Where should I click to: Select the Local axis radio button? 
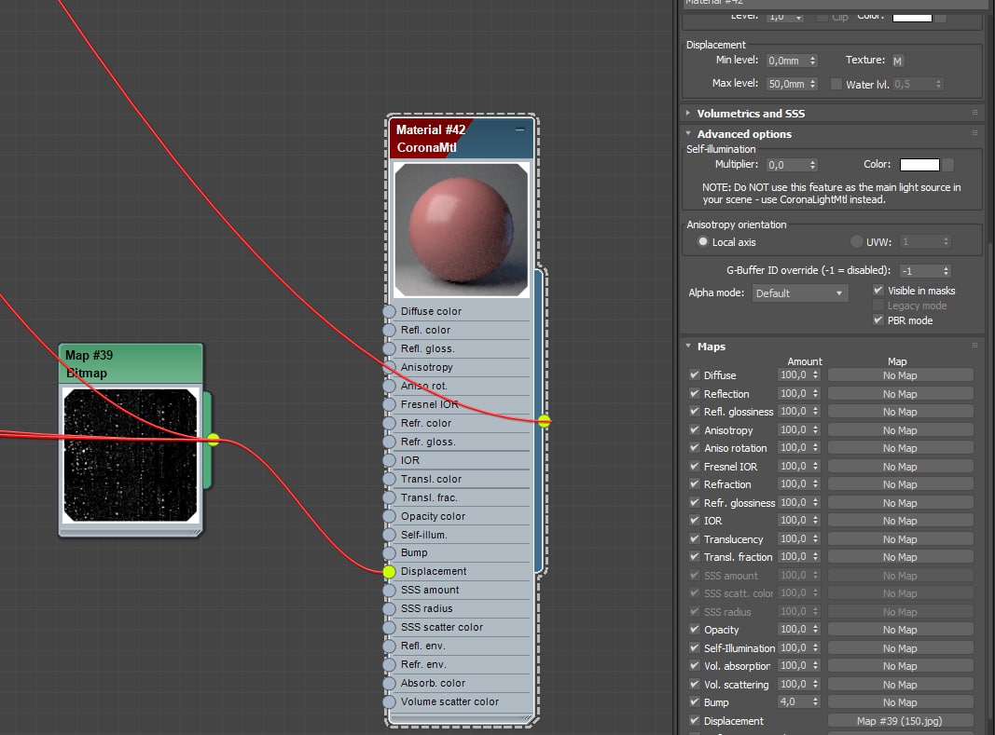coord(703,241)
